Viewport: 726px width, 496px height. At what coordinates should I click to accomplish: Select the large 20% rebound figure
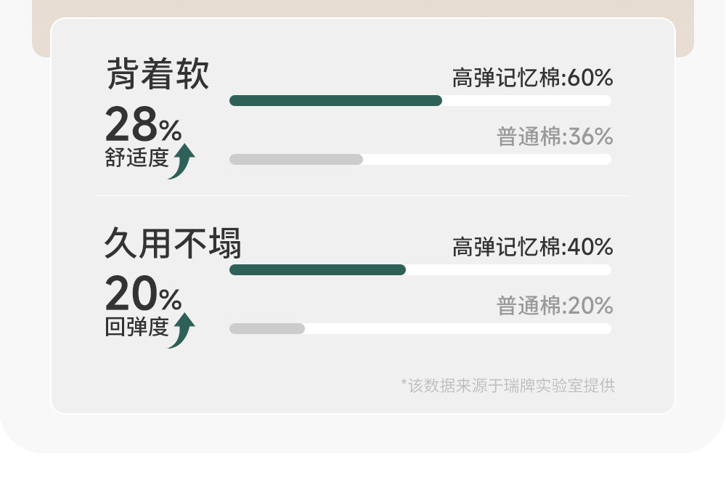(x=143, y=295)
